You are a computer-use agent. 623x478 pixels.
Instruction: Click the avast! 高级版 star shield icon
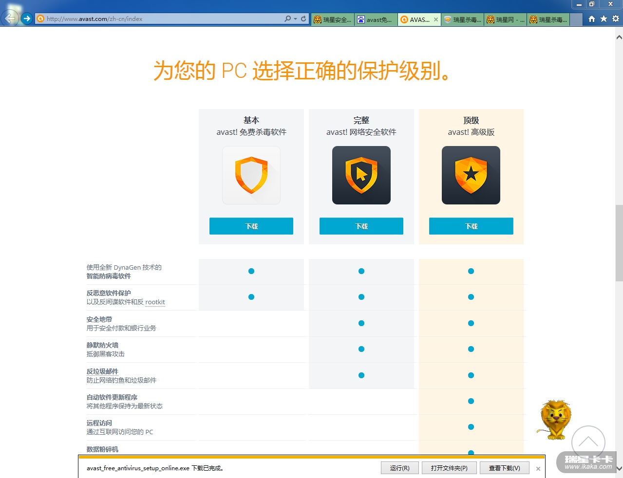(471, 175)
